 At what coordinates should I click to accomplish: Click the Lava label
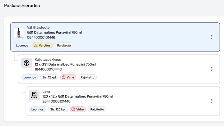[x=46, y=91]
